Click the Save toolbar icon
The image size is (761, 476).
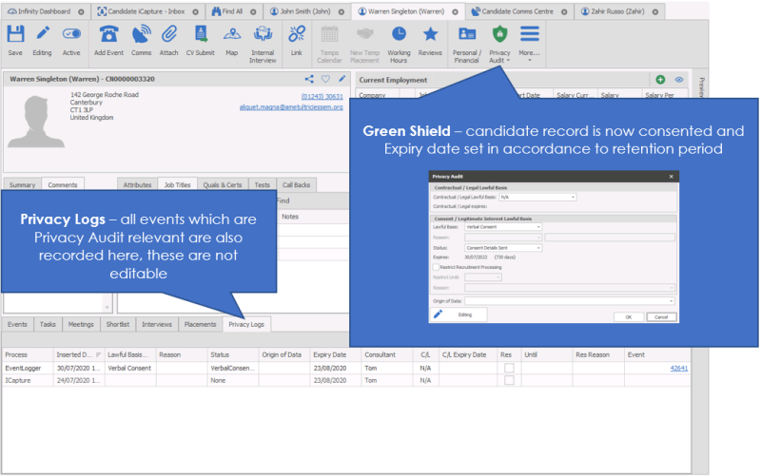(x=15, y=35)
